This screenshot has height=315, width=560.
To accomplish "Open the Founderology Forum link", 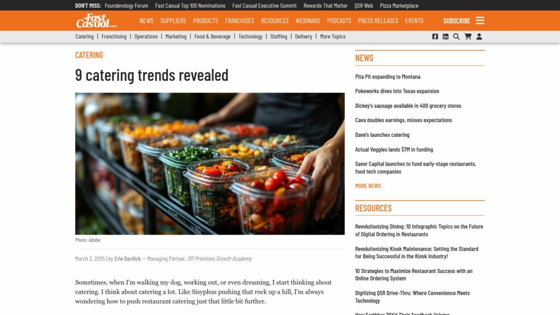I will point(126,5).
